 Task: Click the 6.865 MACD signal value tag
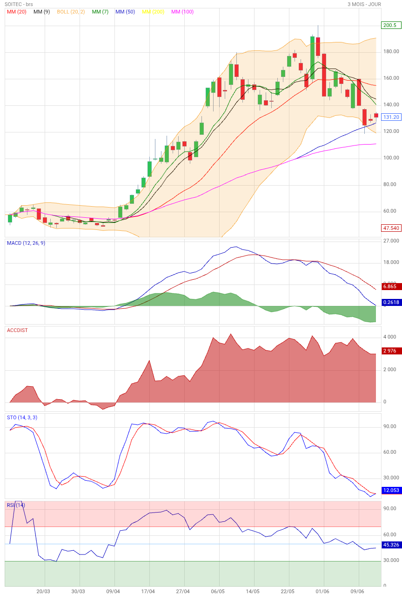tap(391, 286)
